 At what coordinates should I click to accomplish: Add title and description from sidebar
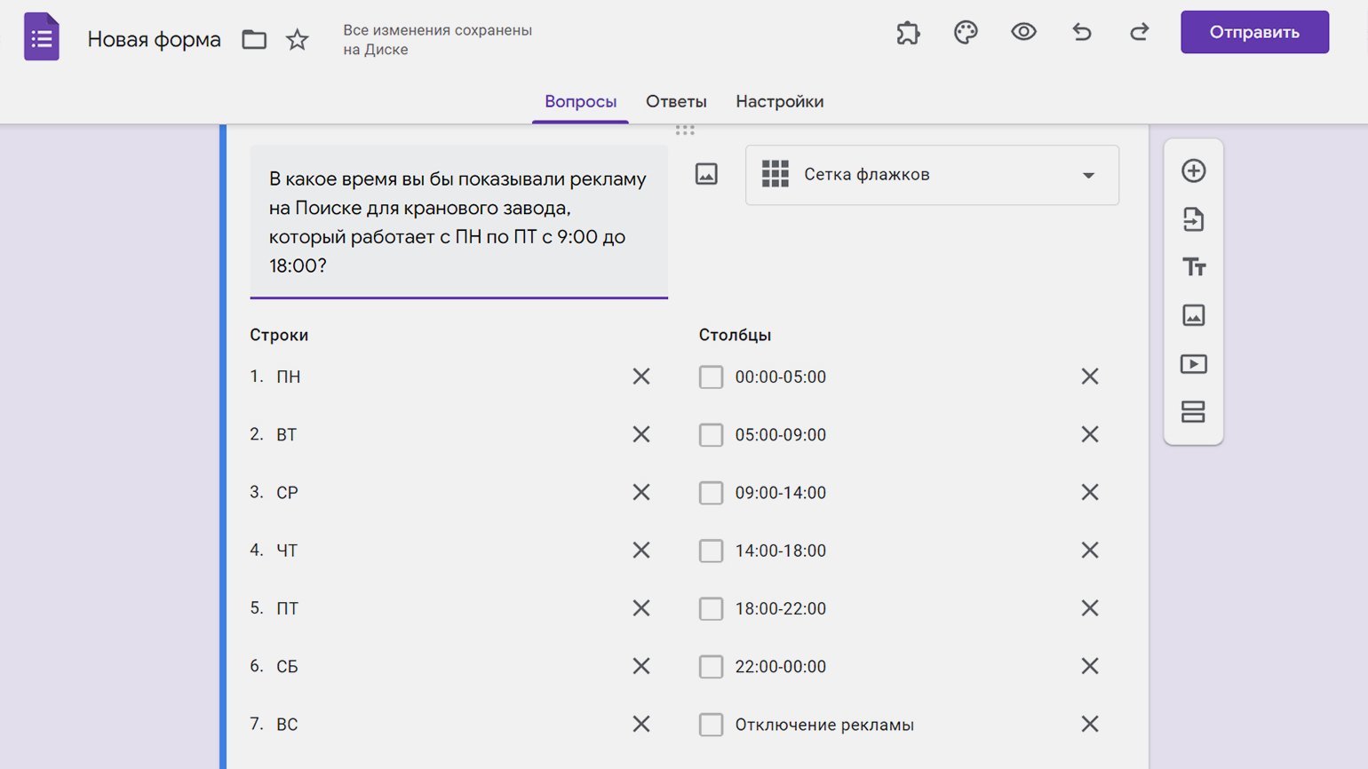[1194, 267]
